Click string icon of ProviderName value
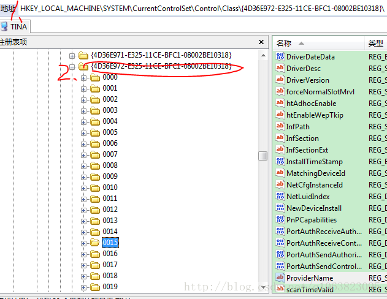The height and width of the screenshot is (299, 387). 280,278
